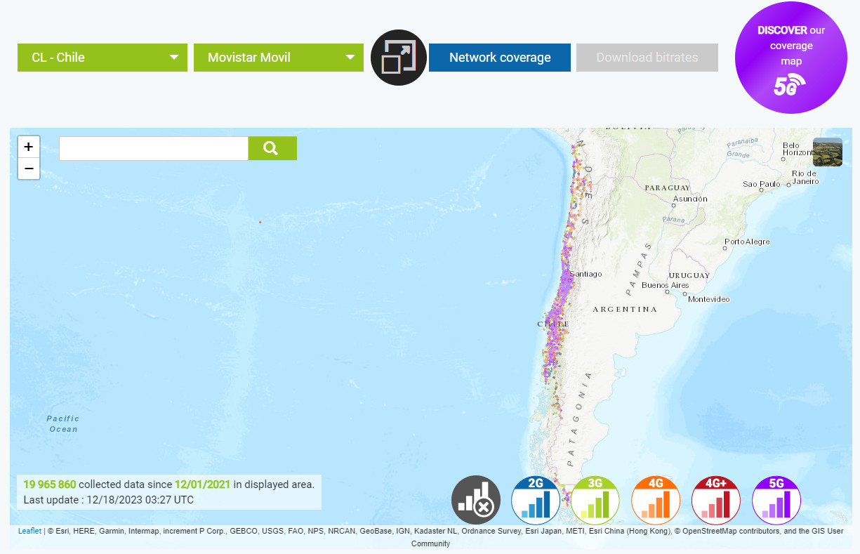The width and height of the screenshot is (860, 554).
Task: Open the Leaflet attribution link
Action: coord(29,531)
